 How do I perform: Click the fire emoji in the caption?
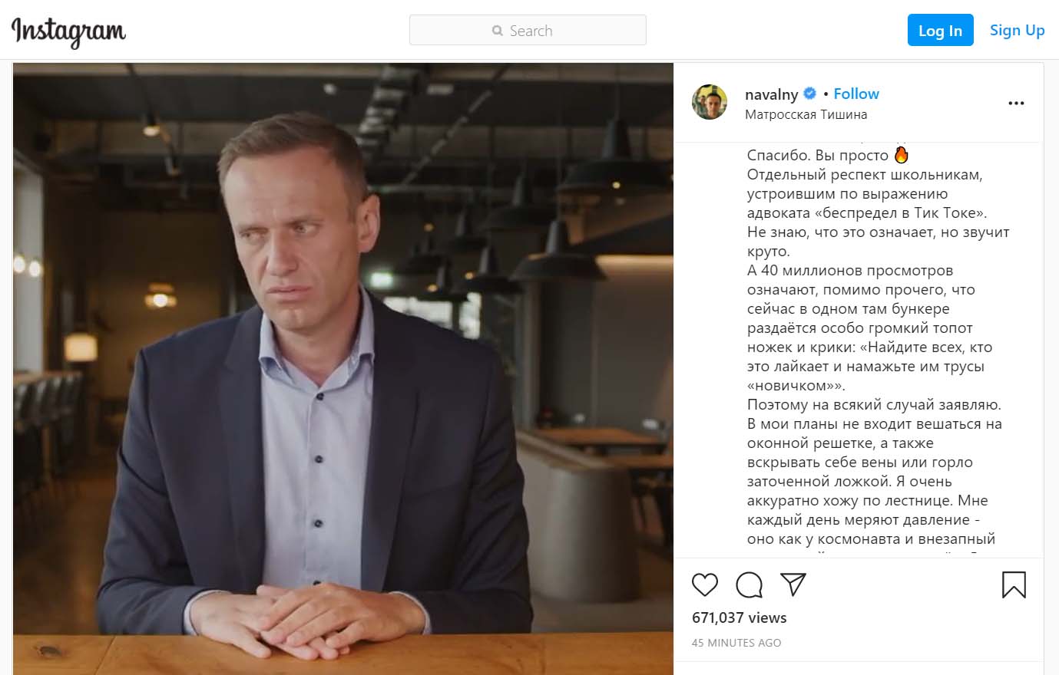pos(901,155)
